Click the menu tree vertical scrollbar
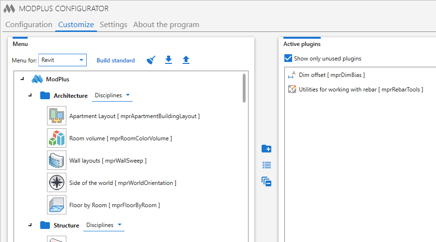This screenshot has width=436, height=242. pos(244,88)
